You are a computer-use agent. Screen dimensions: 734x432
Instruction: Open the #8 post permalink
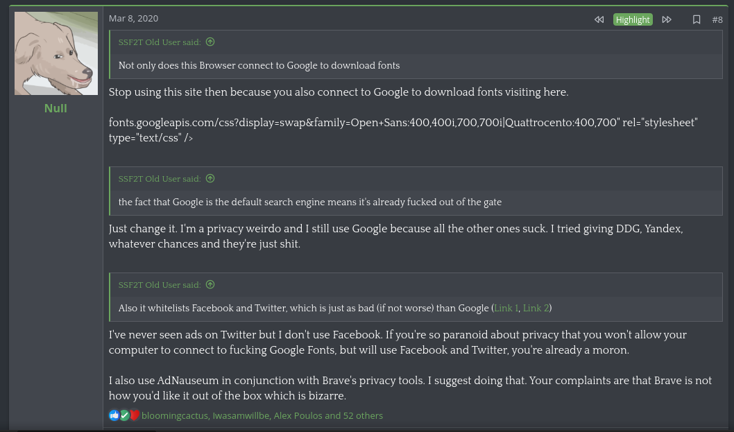tap(717, 19)
